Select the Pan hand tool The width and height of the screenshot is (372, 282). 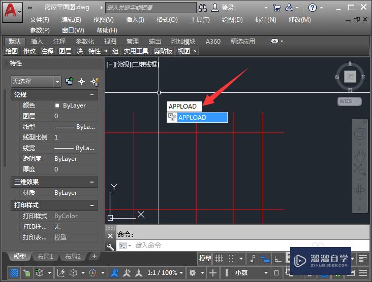coord(359,155)
